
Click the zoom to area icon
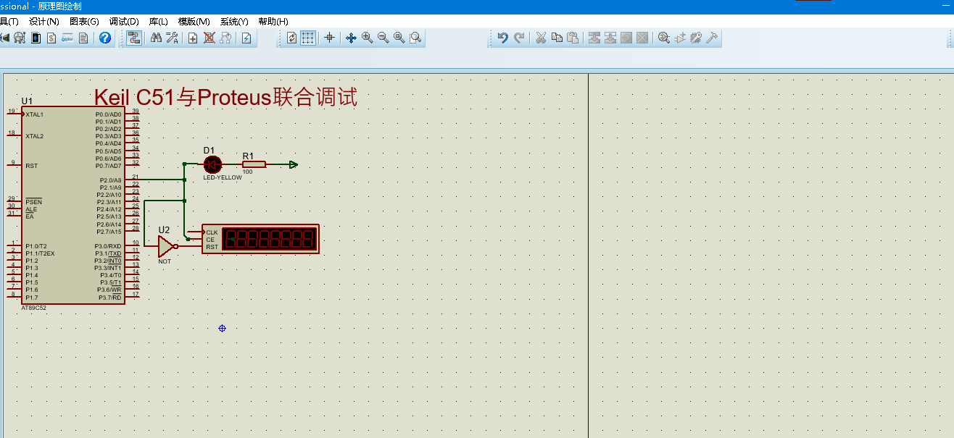(x=415, y=38)
